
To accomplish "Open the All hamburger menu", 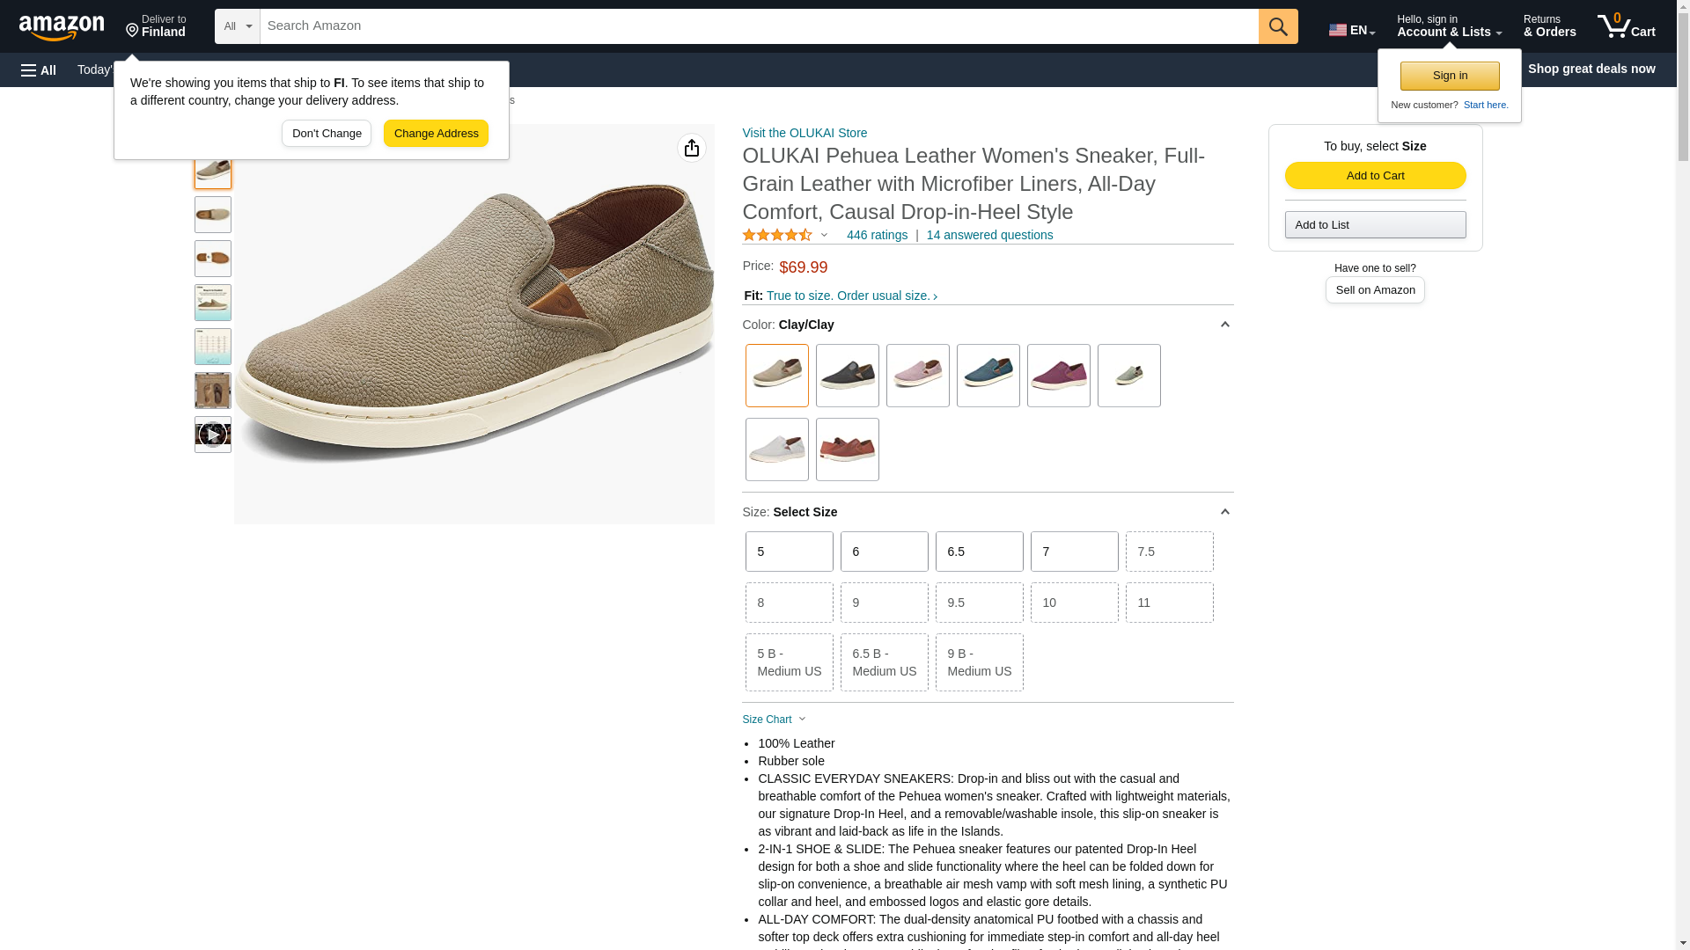I will click(x=39, y=69).
